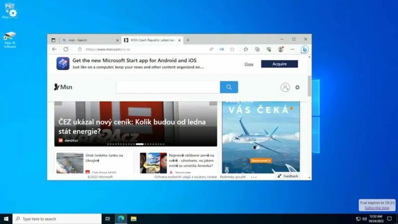This screenshot has width=398, height=224.
Task: Show next carousel slide
Action: [213, 103]
